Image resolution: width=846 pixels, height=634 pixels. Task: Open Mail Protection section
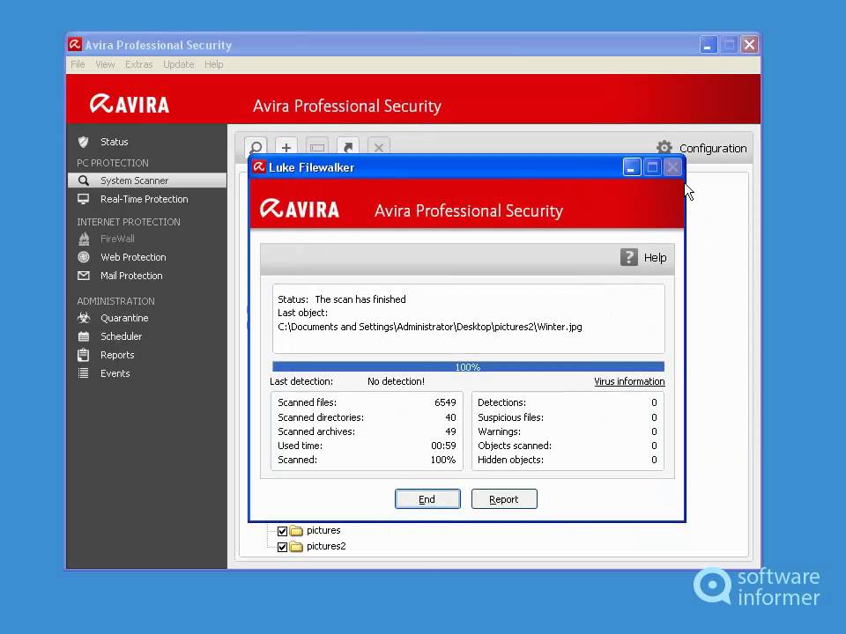(x=131, y=276)
